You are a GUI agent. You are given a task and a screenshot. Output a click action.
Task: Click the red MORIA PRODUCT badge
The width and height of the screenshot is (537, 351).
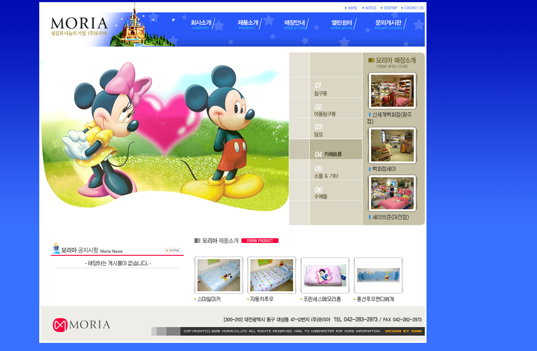tap(260, 241)
